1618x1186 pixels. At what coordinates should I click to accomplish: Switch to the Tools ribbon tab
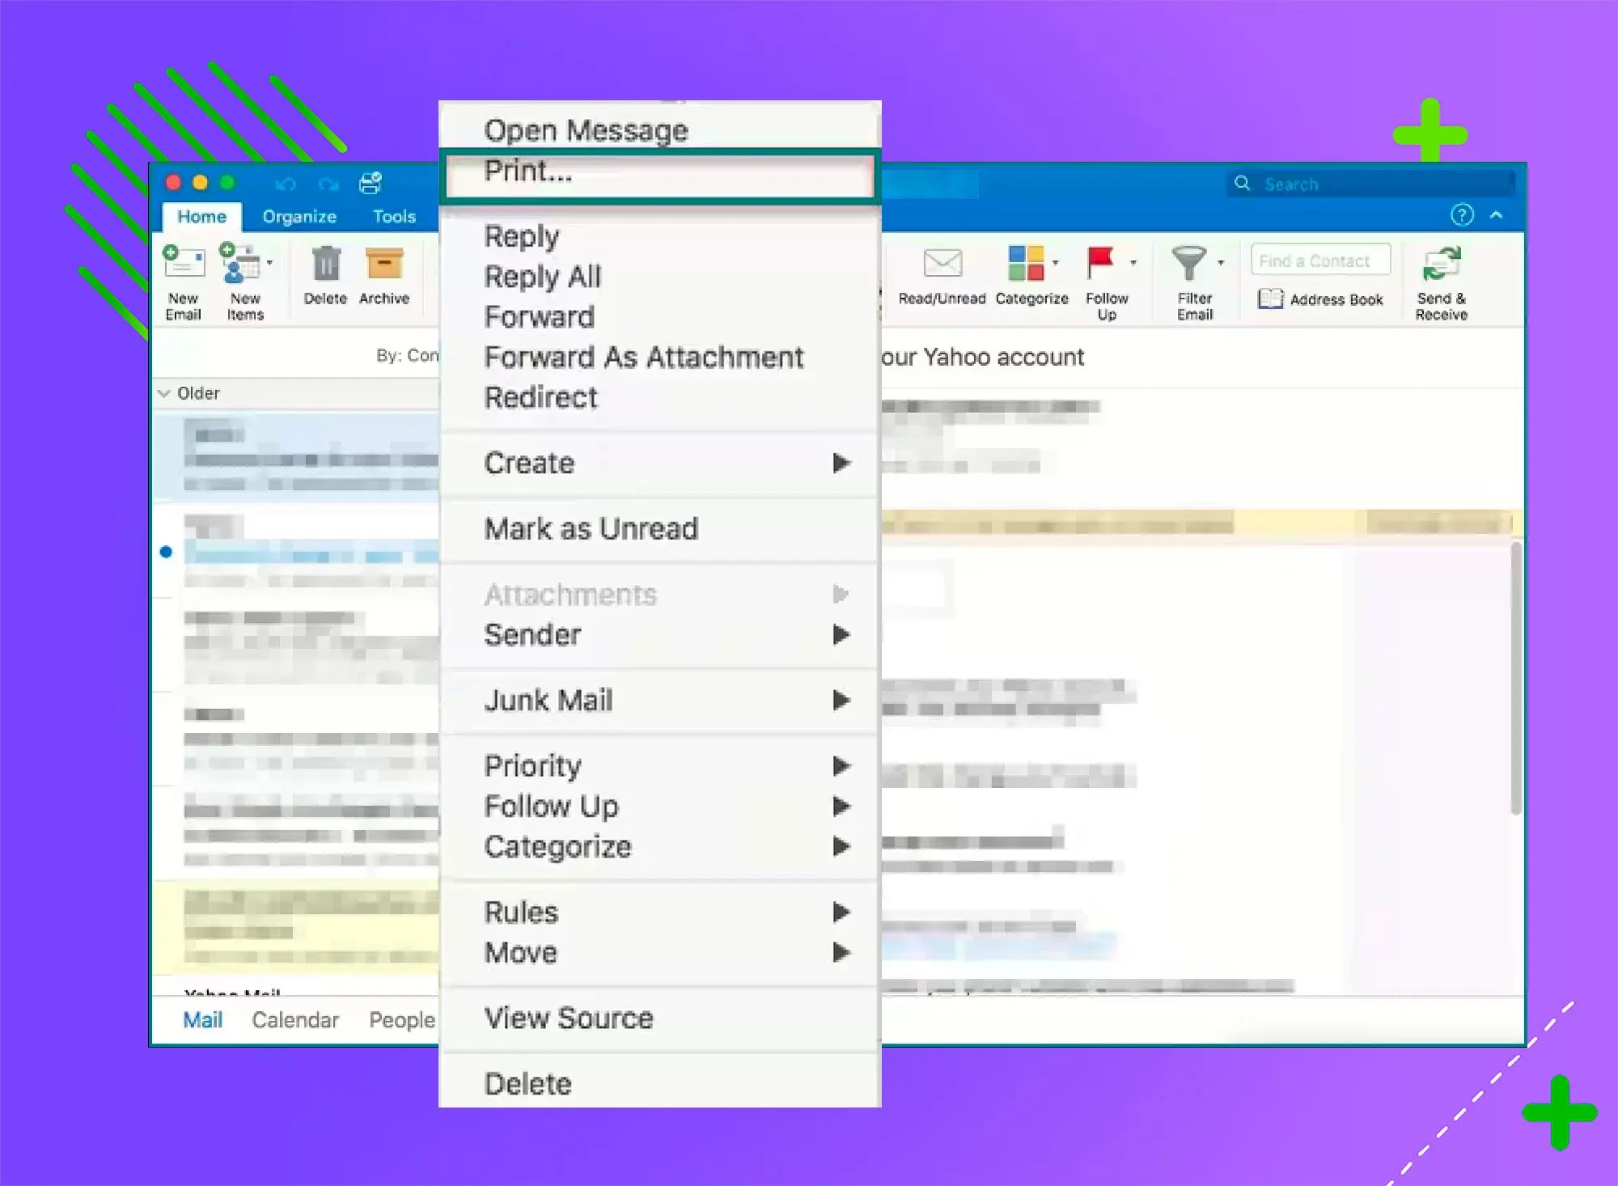click(x=394, y=217)
